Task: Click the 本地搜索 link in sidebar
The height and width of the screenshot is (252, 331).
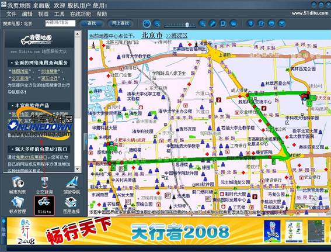Action: click(50, 71)
